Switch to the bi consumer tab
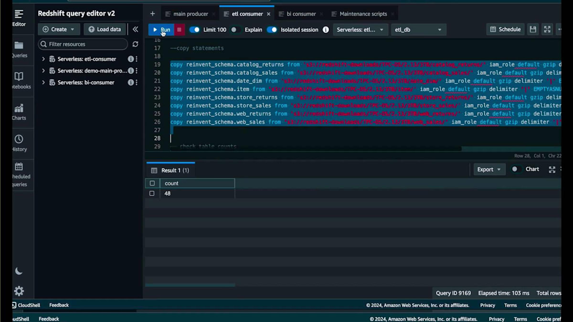 click(x=301, y=14)
